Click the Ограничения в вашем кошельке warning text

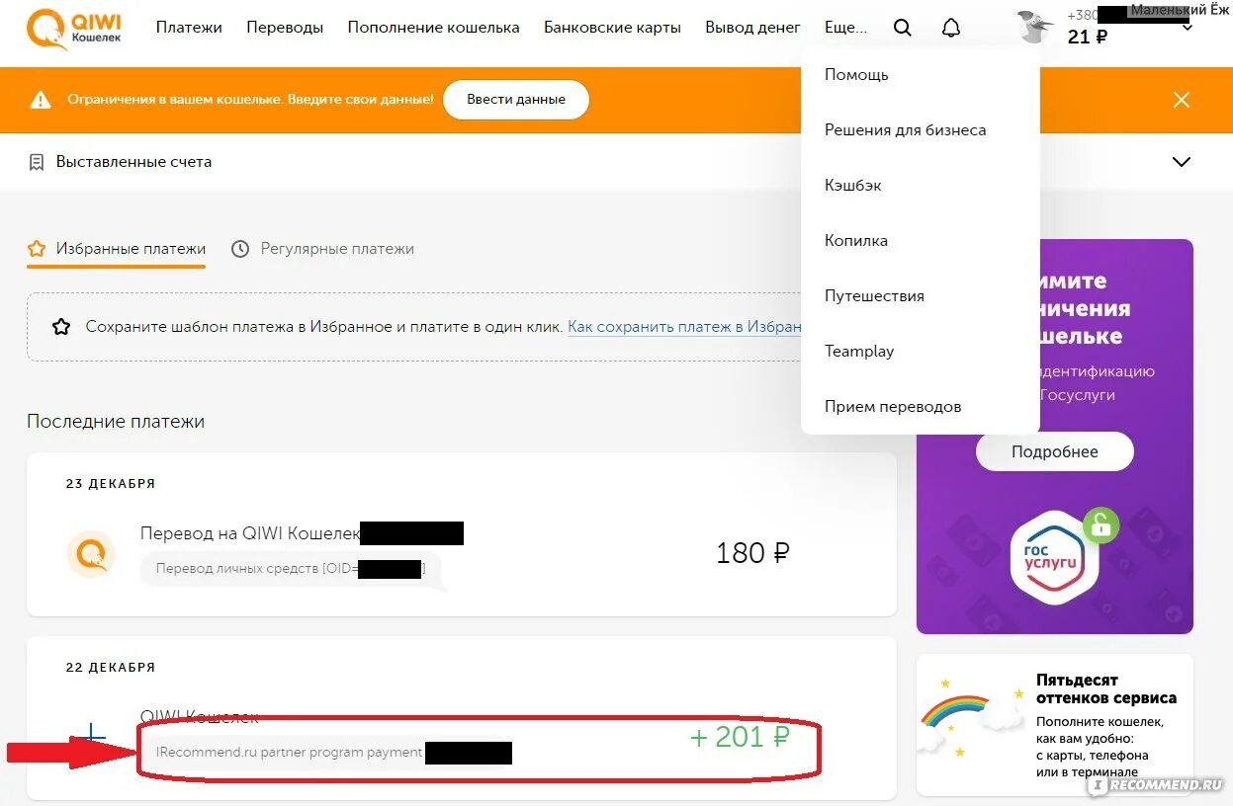[x=250, y=100]
